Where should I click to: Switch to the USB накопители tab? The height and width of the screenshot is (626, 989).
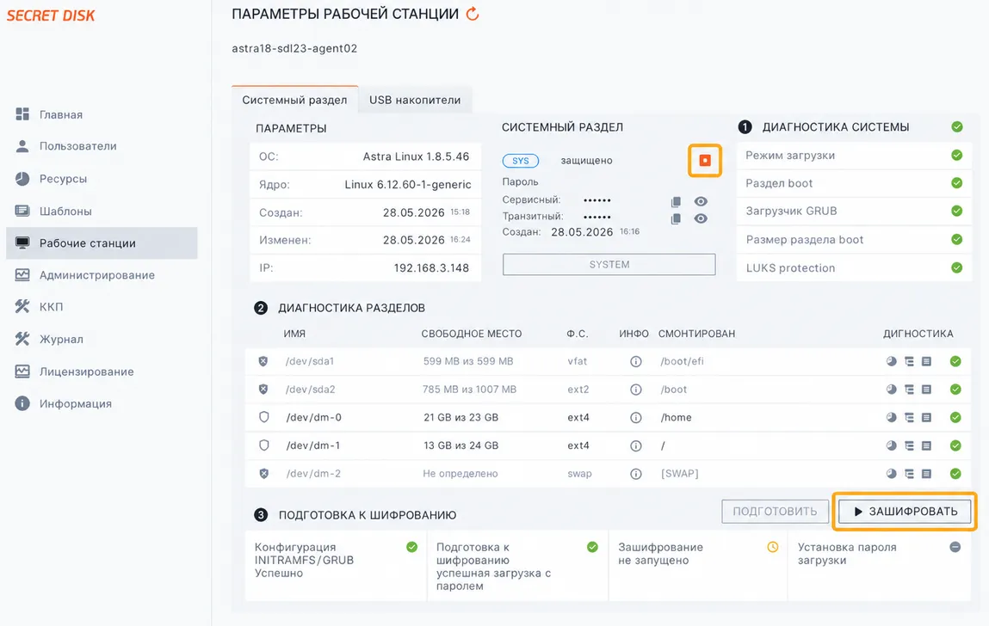click(x=415, y=100)
